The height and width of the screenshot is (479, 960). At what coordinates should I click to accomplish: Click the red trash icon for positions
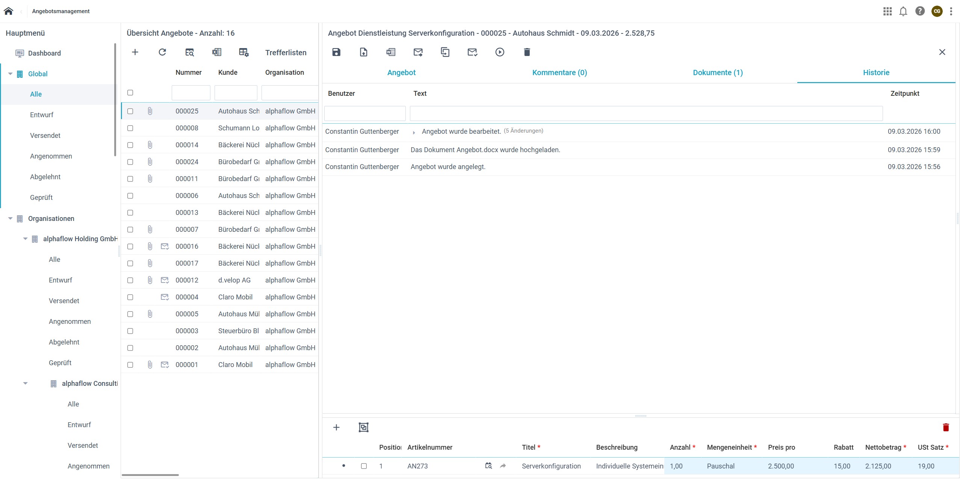coord(946,427)
